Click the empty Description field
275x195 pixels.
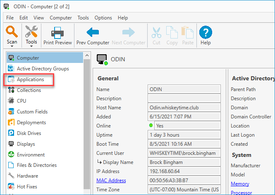point(184,98)
